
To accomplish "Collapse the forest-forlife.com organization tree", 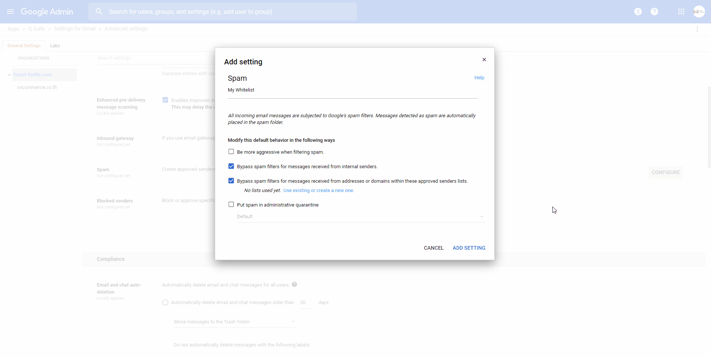I will tap(9, 75).
